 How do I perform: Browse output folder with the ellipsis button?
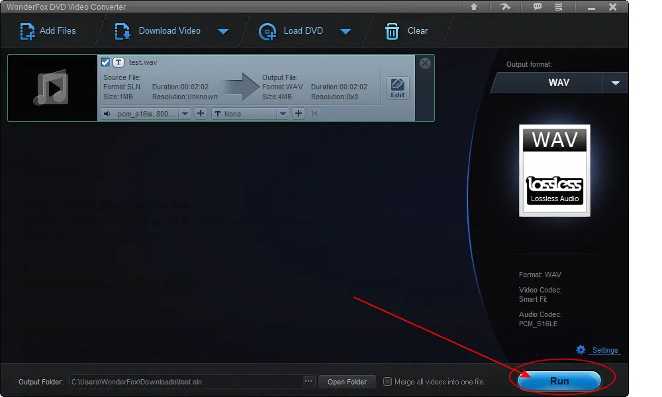click(x=308, y=381)
